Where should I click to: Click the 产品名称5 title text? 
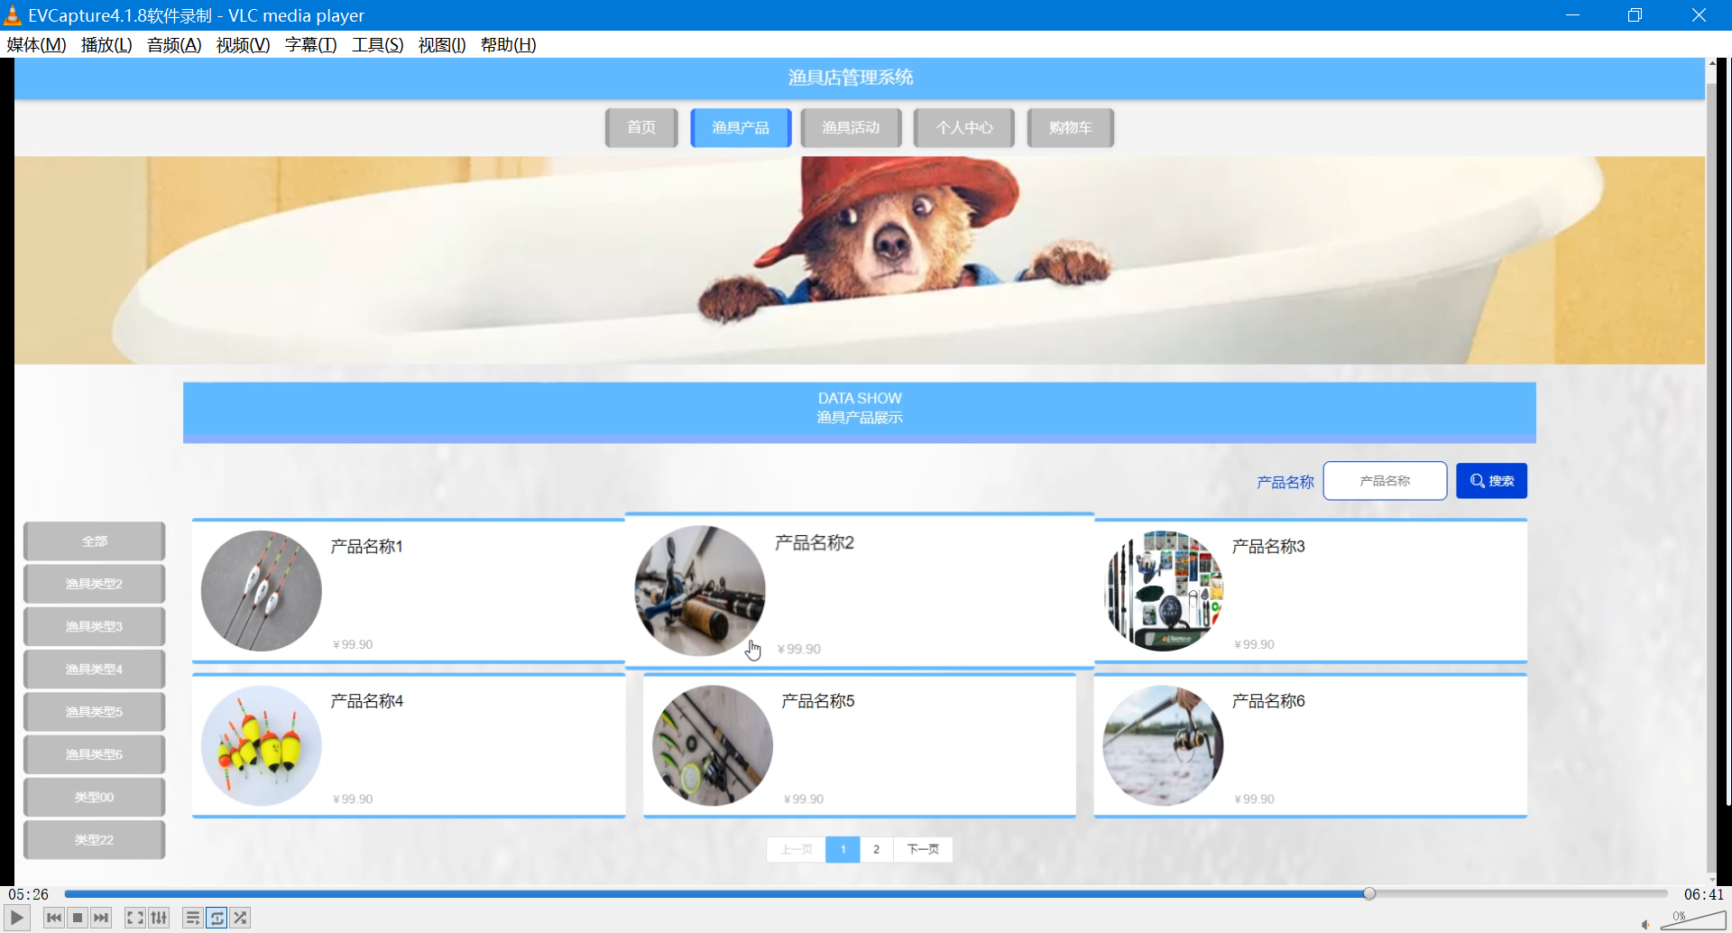817,701
